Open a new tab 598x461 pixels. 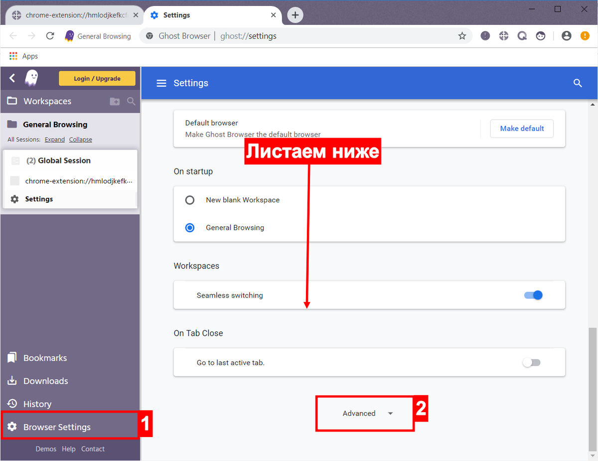coord(296,15)
